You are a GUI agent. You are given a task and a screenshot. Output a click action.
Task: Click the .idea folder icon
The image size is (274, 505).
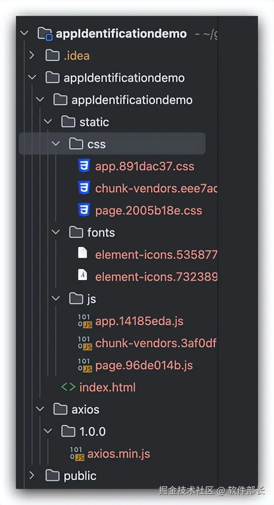(x=53, y=56)
